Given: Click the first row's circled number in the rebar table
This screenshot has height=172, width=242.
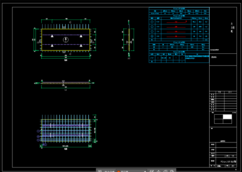Looking at the screenshot, I should tap(152, 22).
